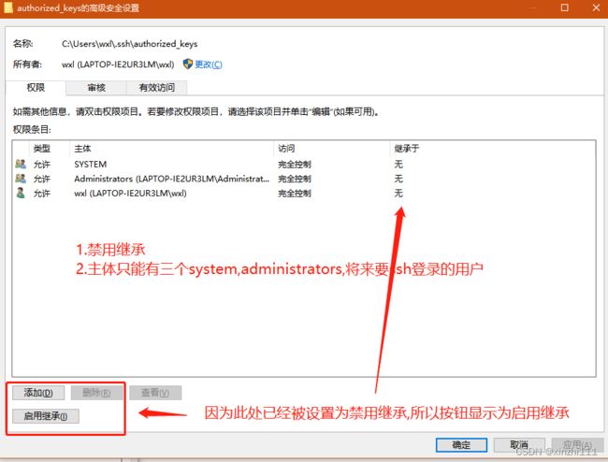Click the 访问 column header
Viewport: 608px width, 462px height.
tap(331, 149)
